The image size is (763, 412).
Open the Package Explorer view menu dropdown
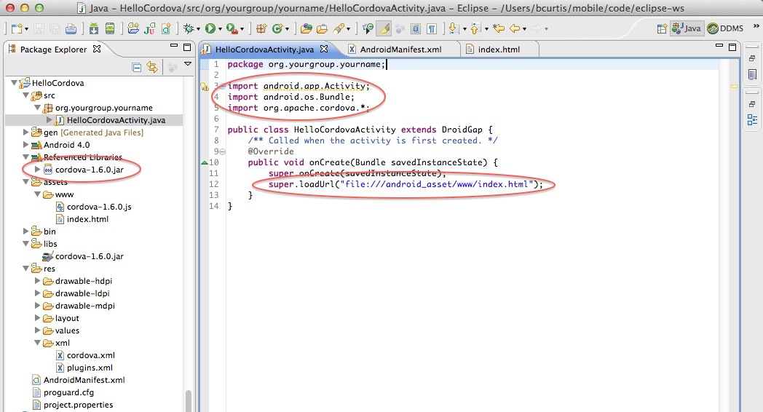pos(187,66)
